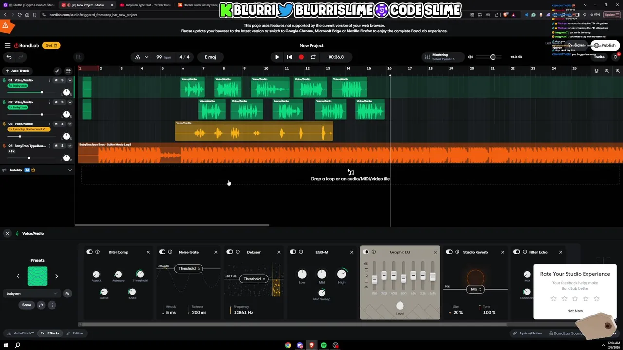
Task: Click the undo arrow
Action: (9, 57)
